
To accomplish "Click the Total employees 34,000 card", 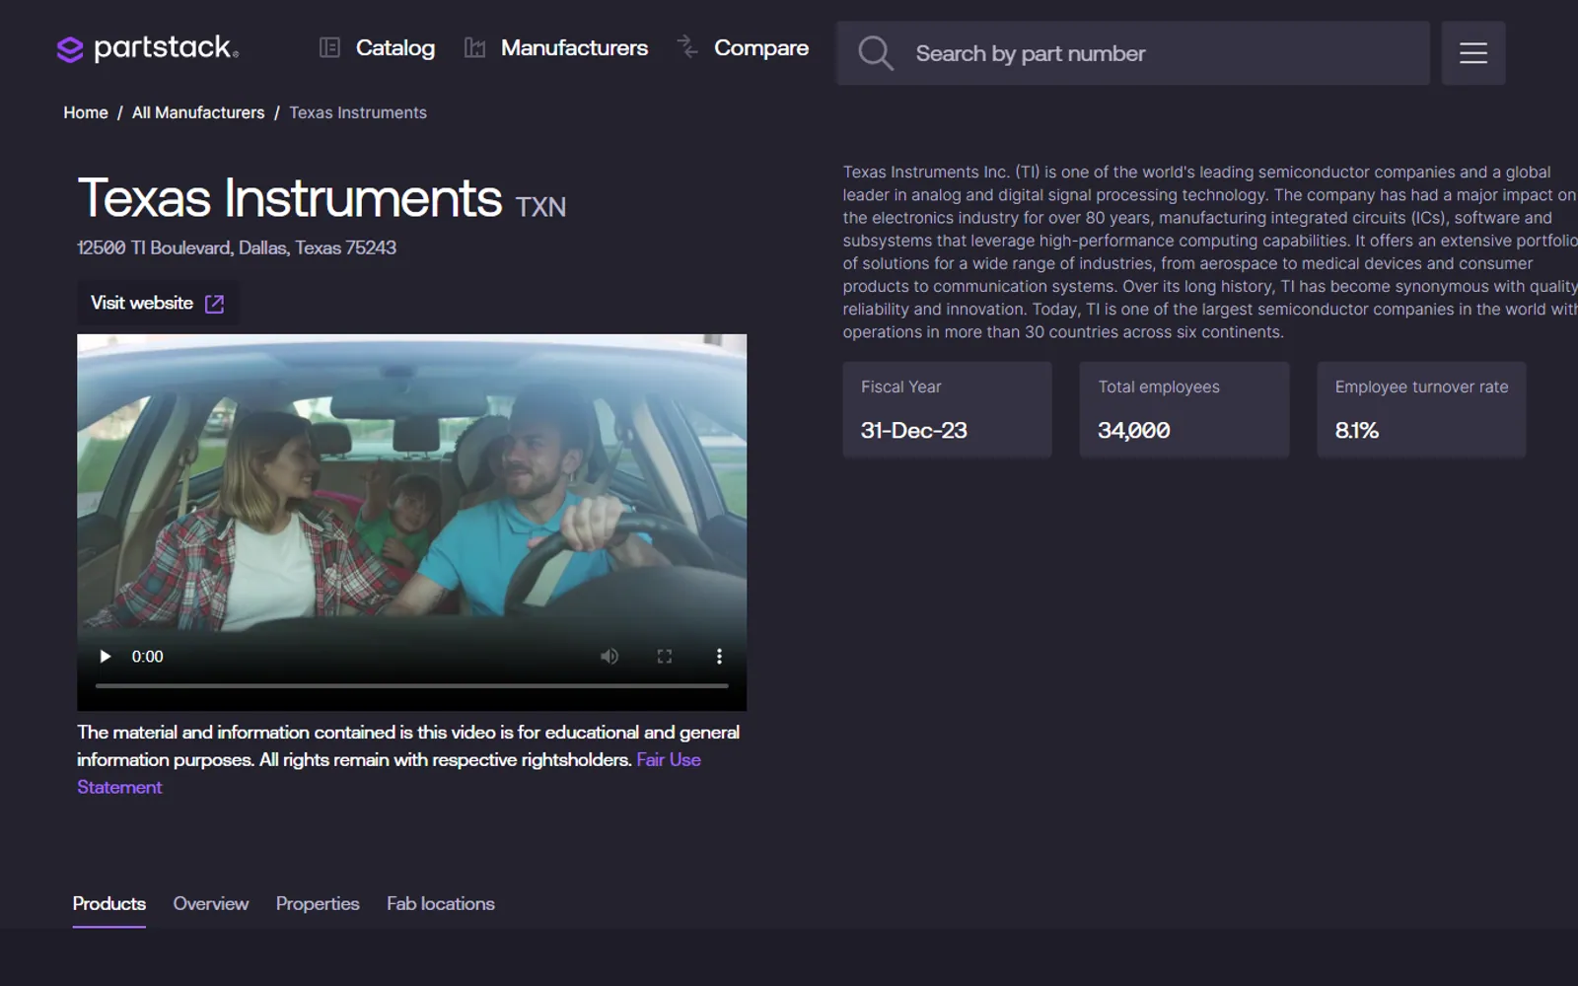I will coord(1183,409).
